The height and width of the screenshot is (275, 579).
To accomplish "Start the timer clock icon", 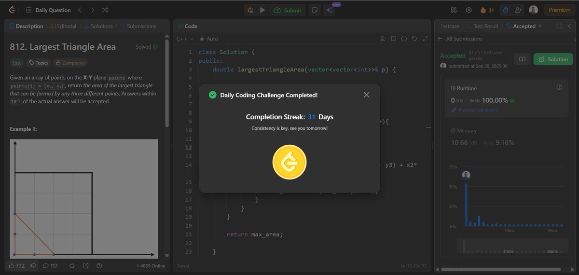I will pyautogui.click(x=506, y=10).
